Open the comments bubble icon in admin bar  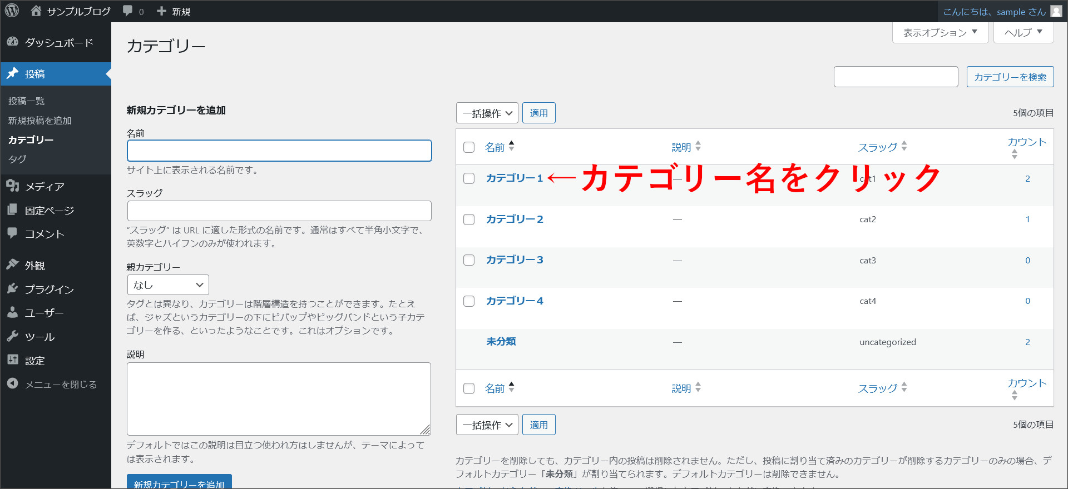[x=128, y=11]
